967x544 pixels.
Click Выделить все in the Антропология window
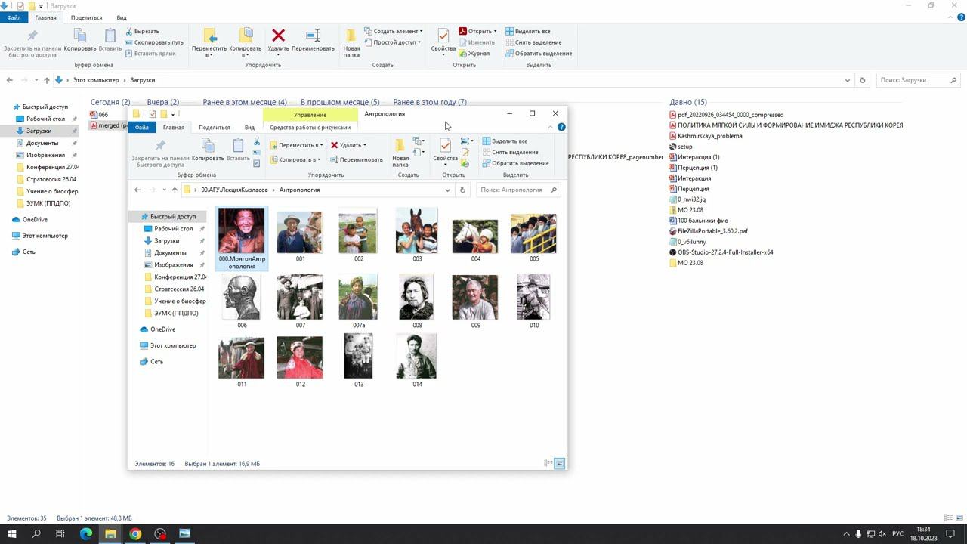[505, 141]
